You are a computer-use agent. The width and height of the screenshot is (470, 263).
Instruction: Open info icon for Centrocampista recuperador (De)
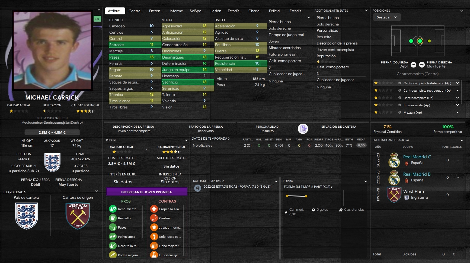(x=399, y=91)
